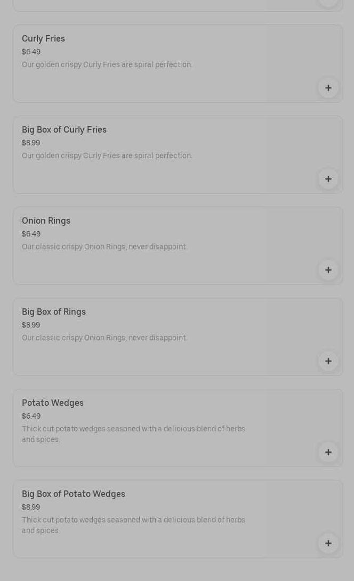Tap plus button for Onion Rings
Image resolution: width=354 pixels, height=581 pixels.
tap(328, 270)
